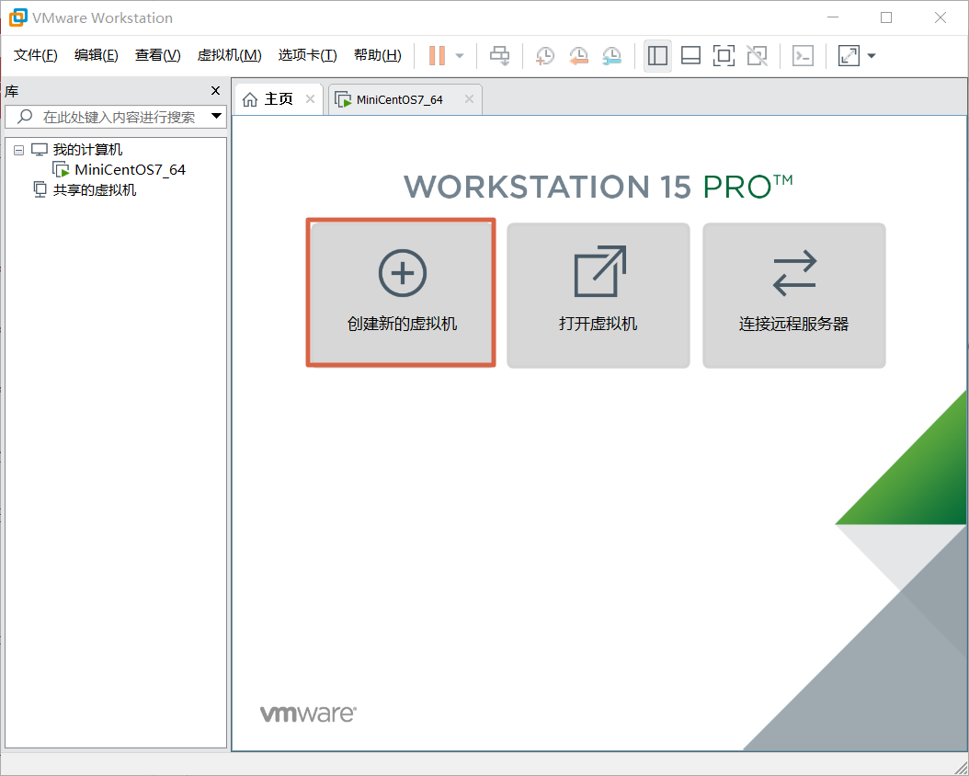Click the 打开虚拟机 tile
This screenshot has height=776, width=969.
tap(598, 295)
